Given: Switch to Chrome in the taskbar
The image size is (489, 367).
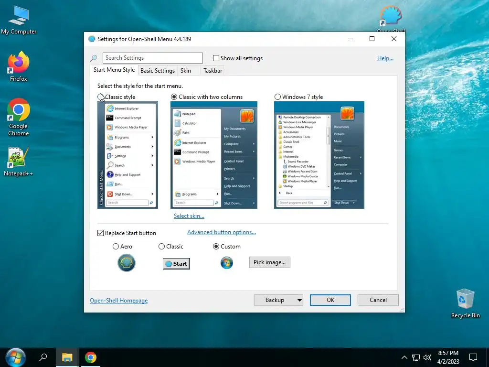Looking at the screenshot, I should [x=90, y=357].
